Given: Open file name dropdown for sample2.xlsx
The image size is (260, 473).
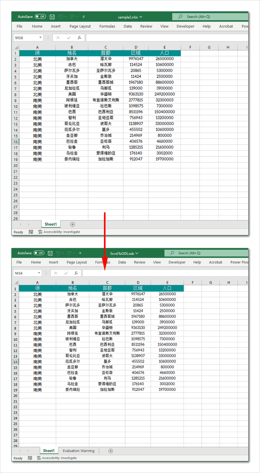Looking at the screenshot, I should [x=141, y=17].
